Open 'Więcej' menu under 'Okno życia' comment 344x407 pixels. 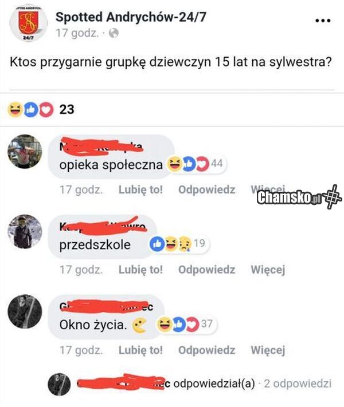coord(268,350)
